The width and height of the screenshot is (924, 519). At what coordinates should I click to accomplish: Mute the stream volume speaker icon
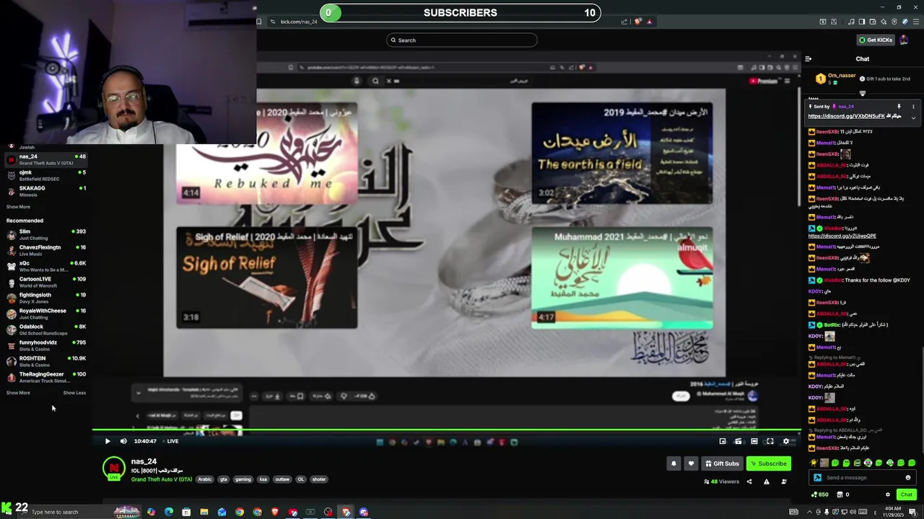[x=123, y=441]
